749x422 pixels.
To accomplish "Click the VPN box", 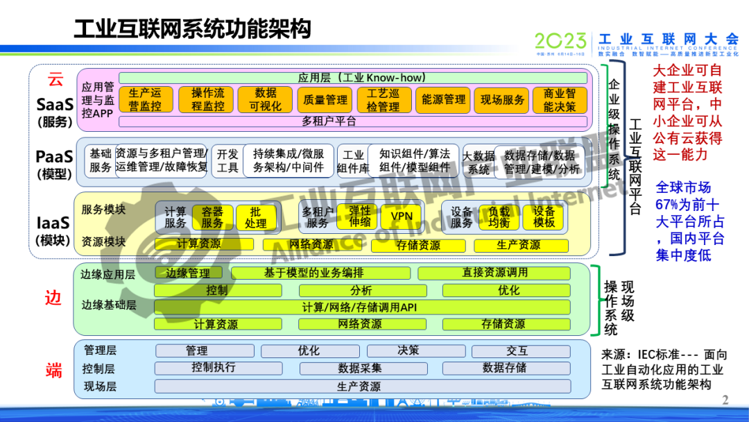I will coord(402,217).
